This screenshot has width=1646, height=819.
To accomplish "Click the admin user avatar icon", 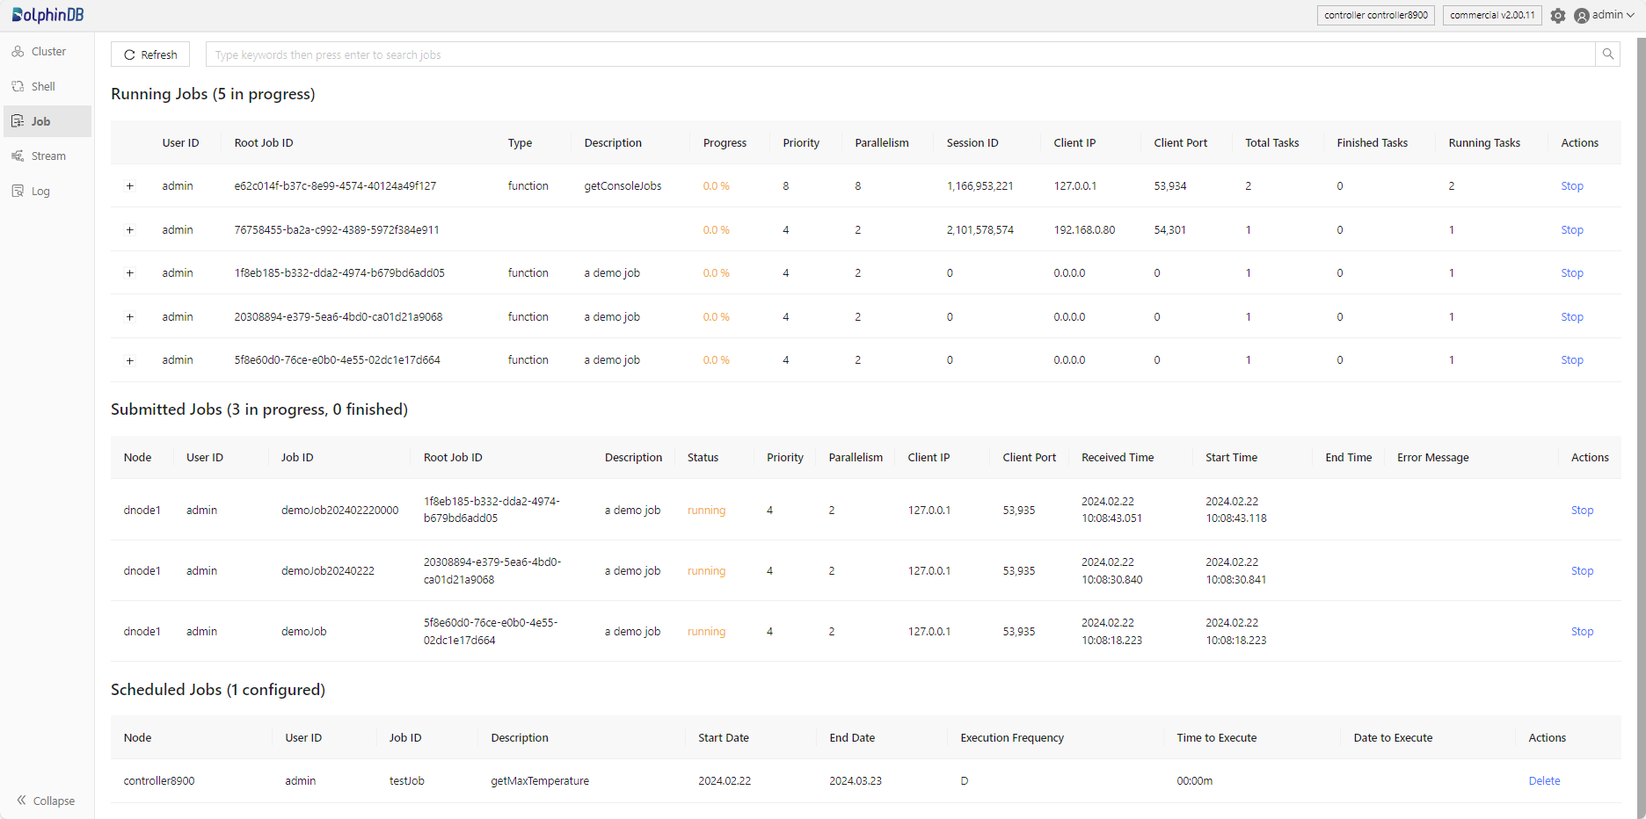I will click(x=1581, y=16).
